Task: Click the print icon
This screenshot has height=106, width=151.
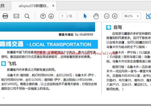Action: click(5, 16)
